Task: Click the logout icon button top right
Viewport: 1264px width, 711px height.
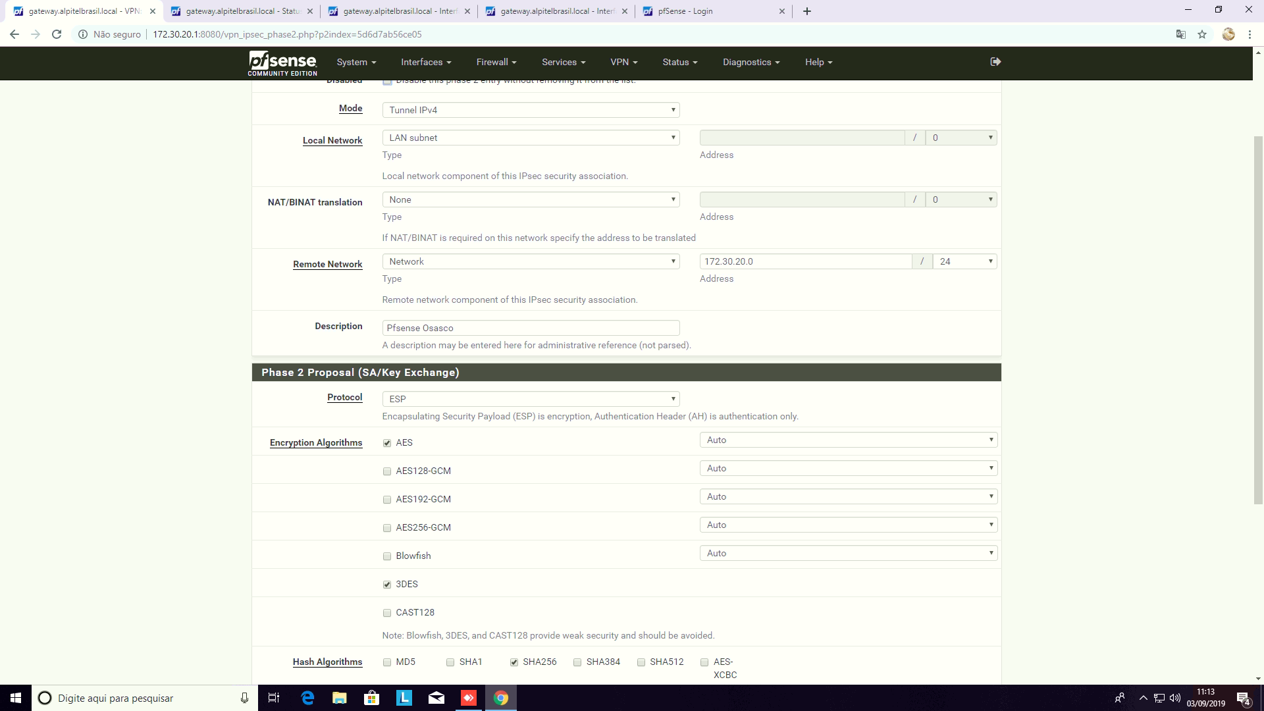Action: tap(995, 61)
